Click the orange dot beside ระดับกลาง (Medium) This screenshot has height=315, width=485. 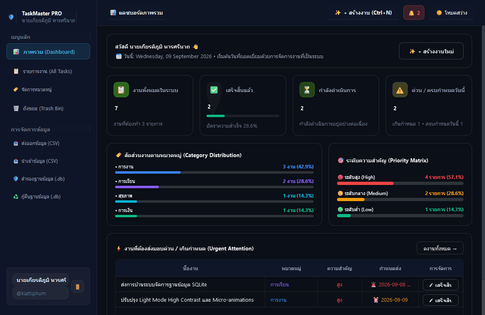(x=340, y=193)
